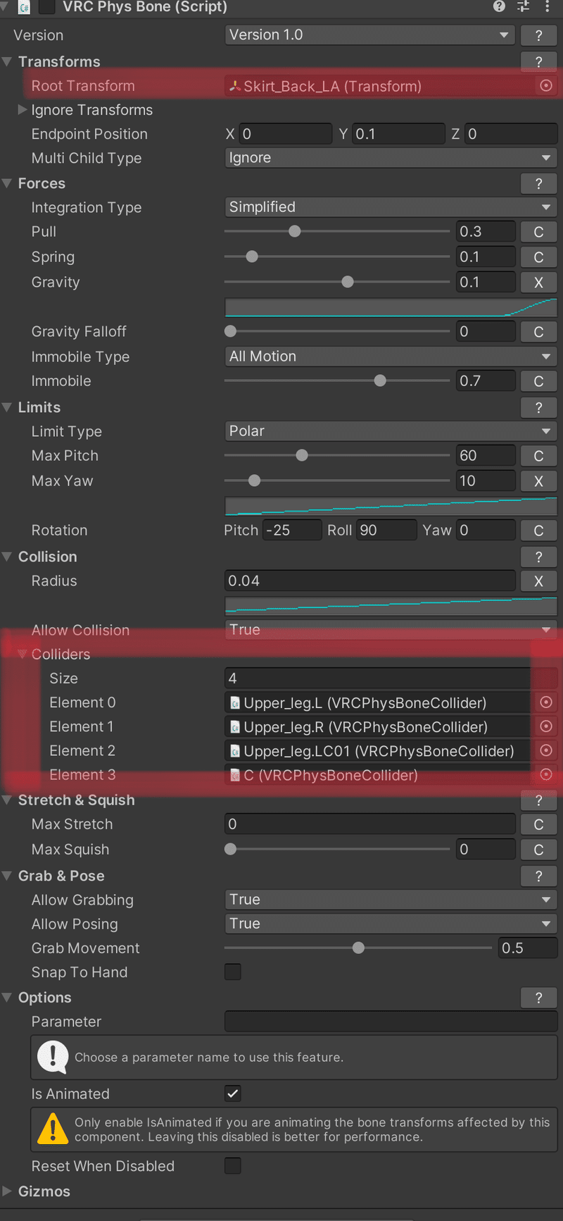Open the Version dropdown
The height and width of the screenshot is (1221, 563).
point(370,35)
